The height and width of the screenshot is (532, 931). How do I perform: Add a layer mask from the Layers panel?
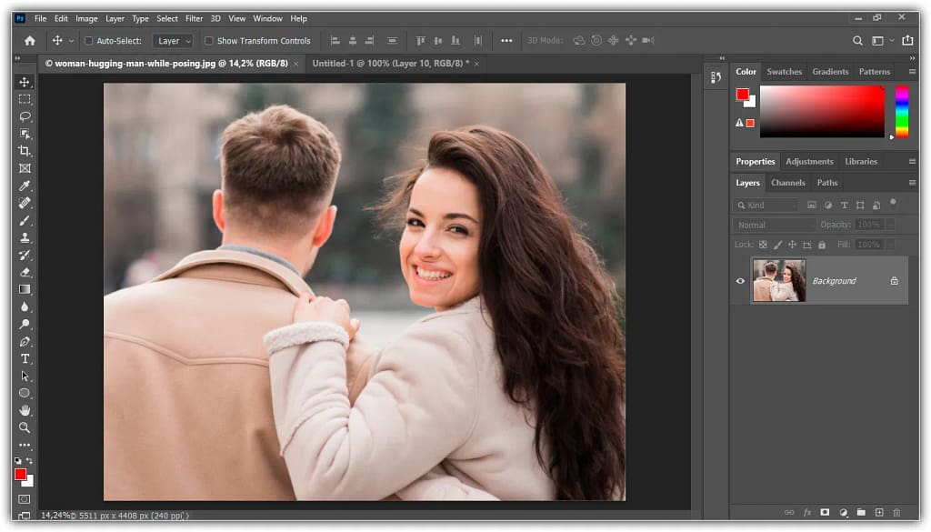coord(825,512)
